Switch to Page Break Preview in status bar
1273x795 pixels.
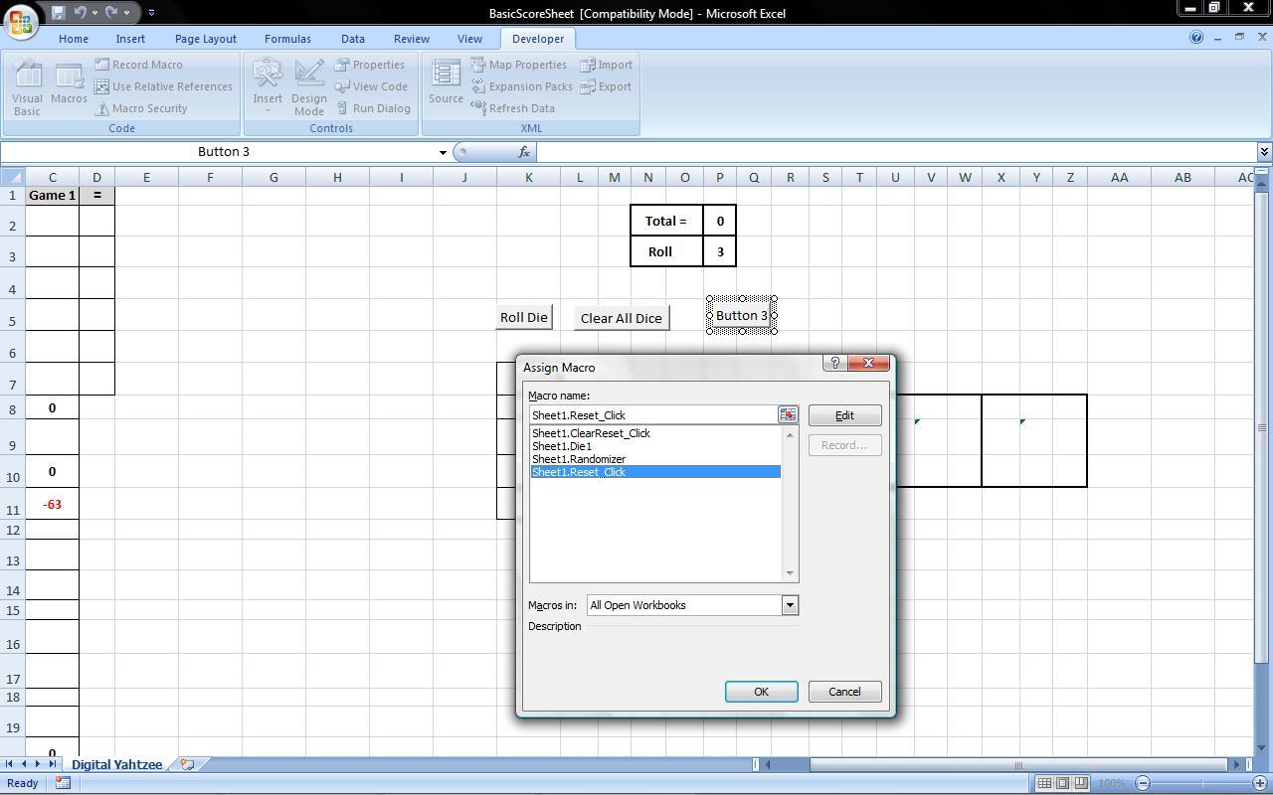(1080, 783)
